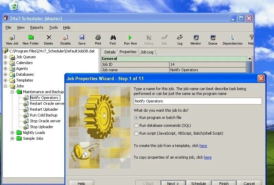Select Run database commands (SQL) option
This screenshot has height=185, width=274.
(136, 125)
